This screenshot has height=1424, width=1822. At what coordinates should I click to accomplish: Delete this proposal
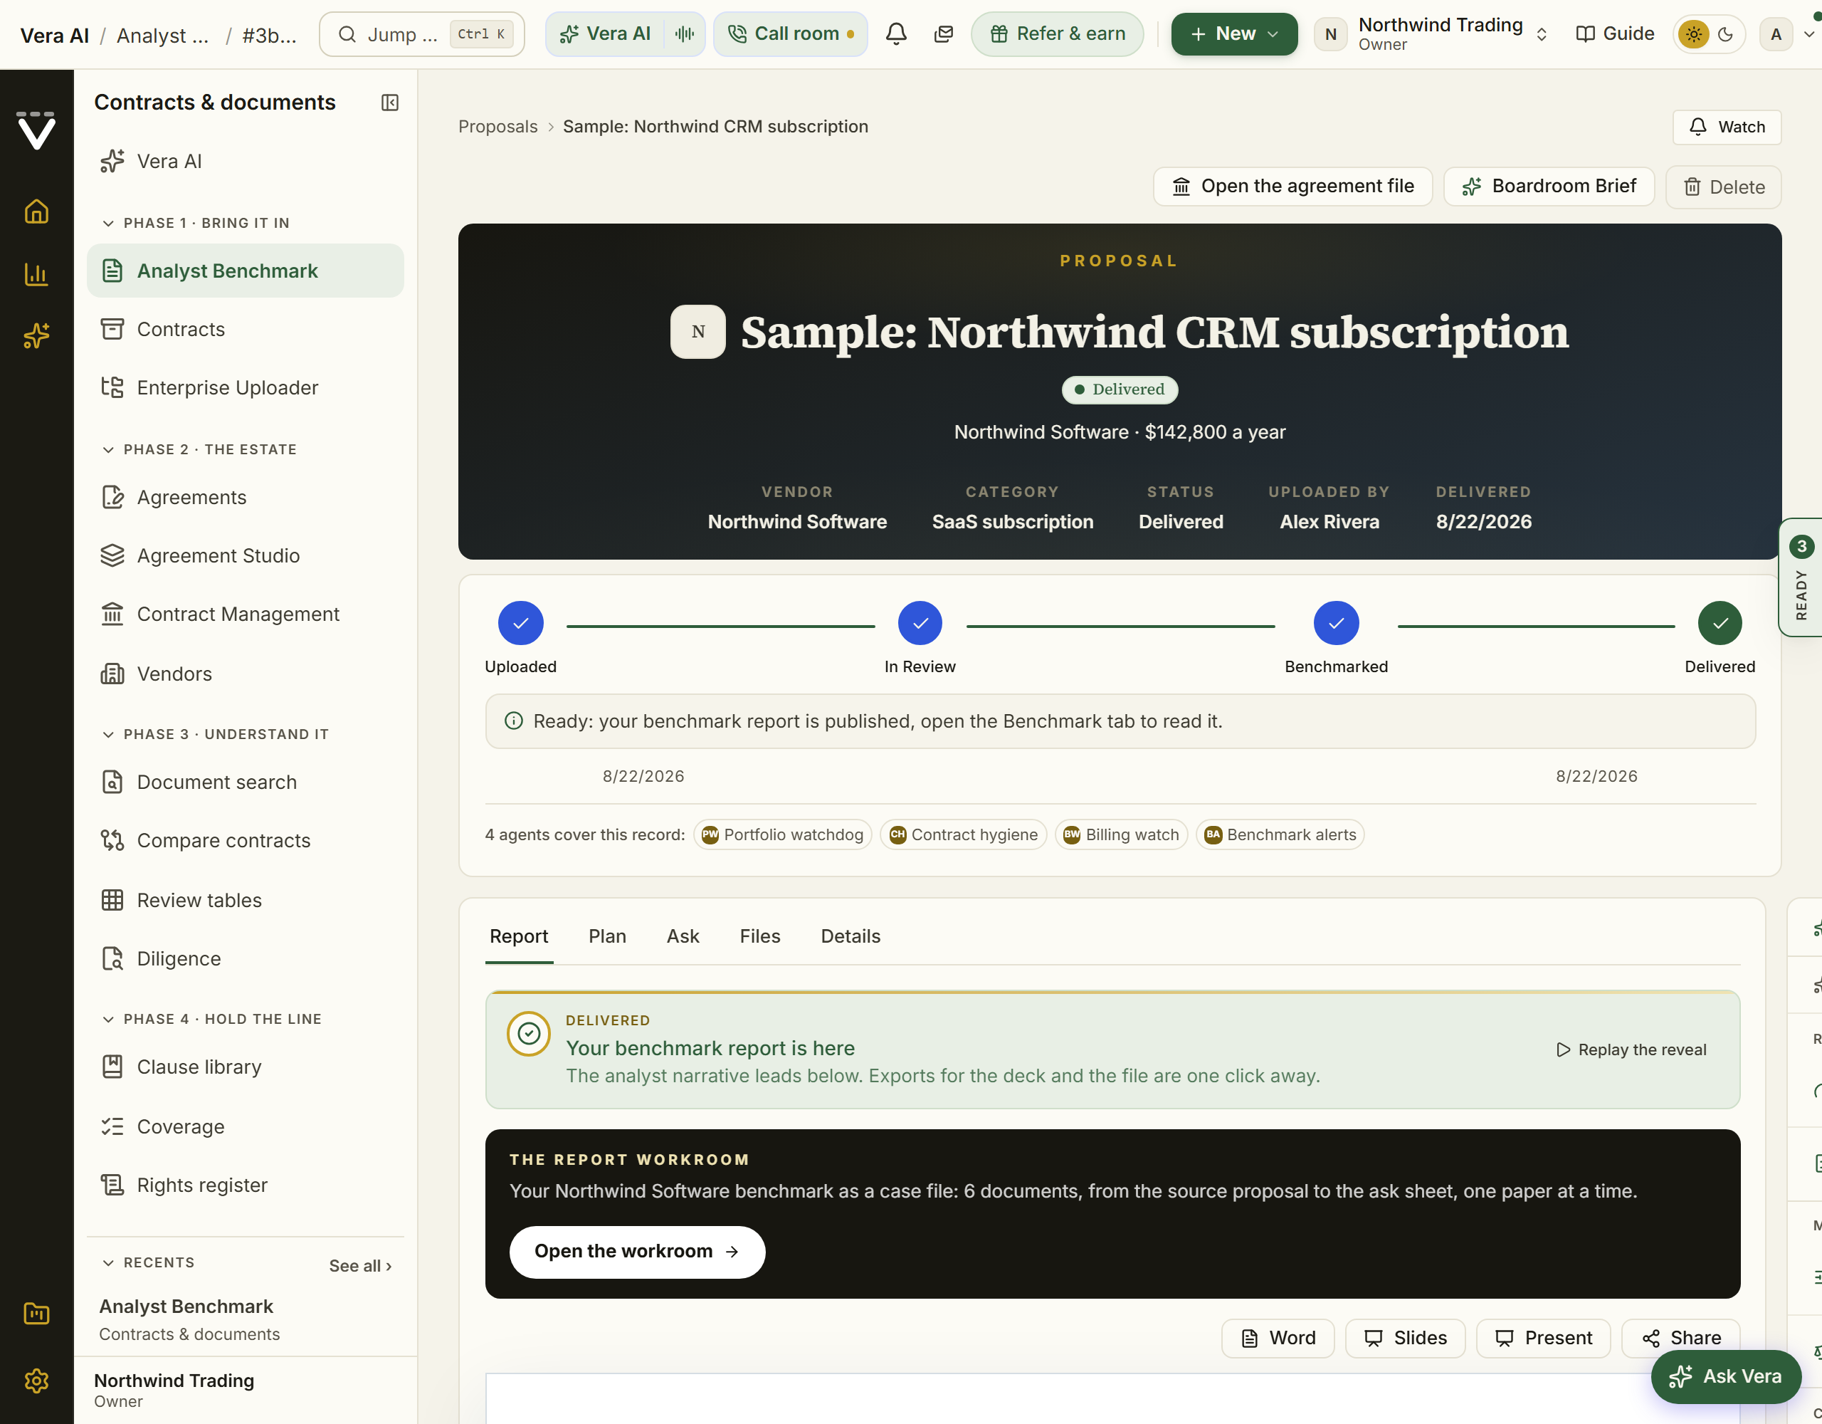pyautogui.click(x=1724, y=187)
